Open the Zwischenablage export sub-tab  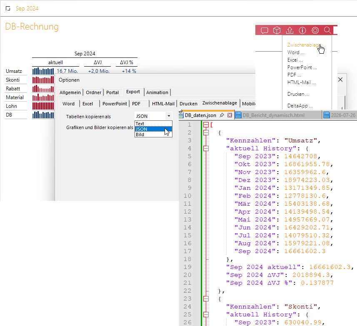click(220, 103)
